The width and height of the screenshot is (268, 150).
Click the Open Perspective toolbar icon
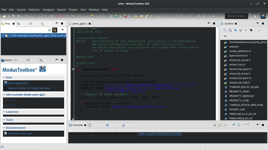tap(255, 16)
